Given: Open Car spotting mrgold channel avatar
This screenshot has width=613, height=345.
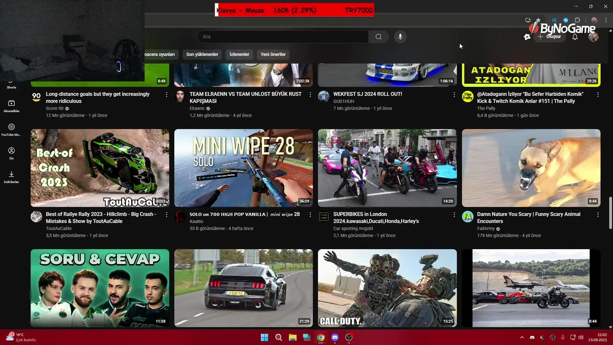Looking at the screenshot, I should pyautogui.click(x=324, y=217).
